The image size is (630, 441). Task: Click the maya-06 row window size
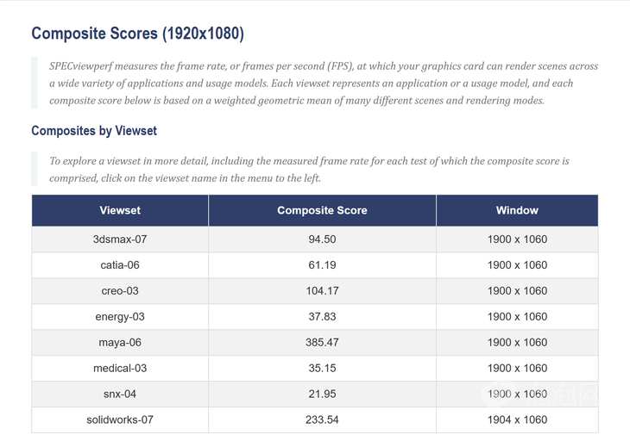click(x=517, y=342)
